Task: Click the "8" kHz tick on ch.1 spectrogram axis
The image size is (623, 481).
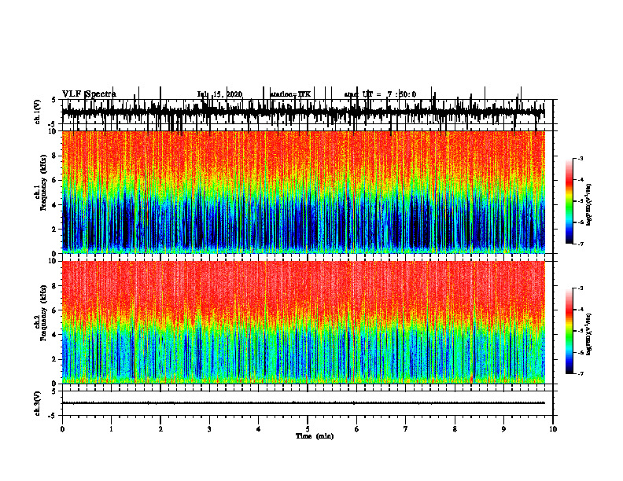Action: point(54,156)
